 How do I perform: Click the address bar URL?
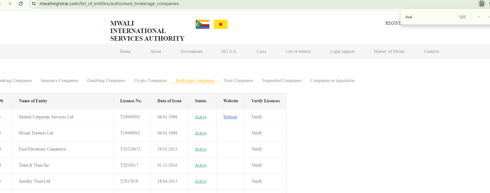point(109,4)
